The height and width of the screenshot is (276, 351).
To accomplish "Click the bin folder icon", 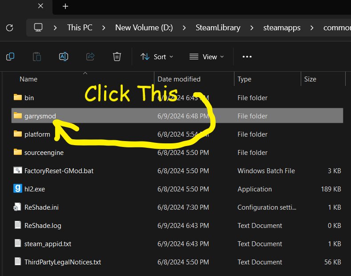I will (18, 97).
